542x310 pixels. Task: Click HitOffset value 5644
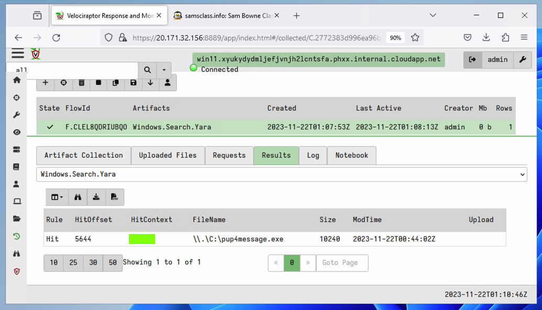[x=83, y=239]
